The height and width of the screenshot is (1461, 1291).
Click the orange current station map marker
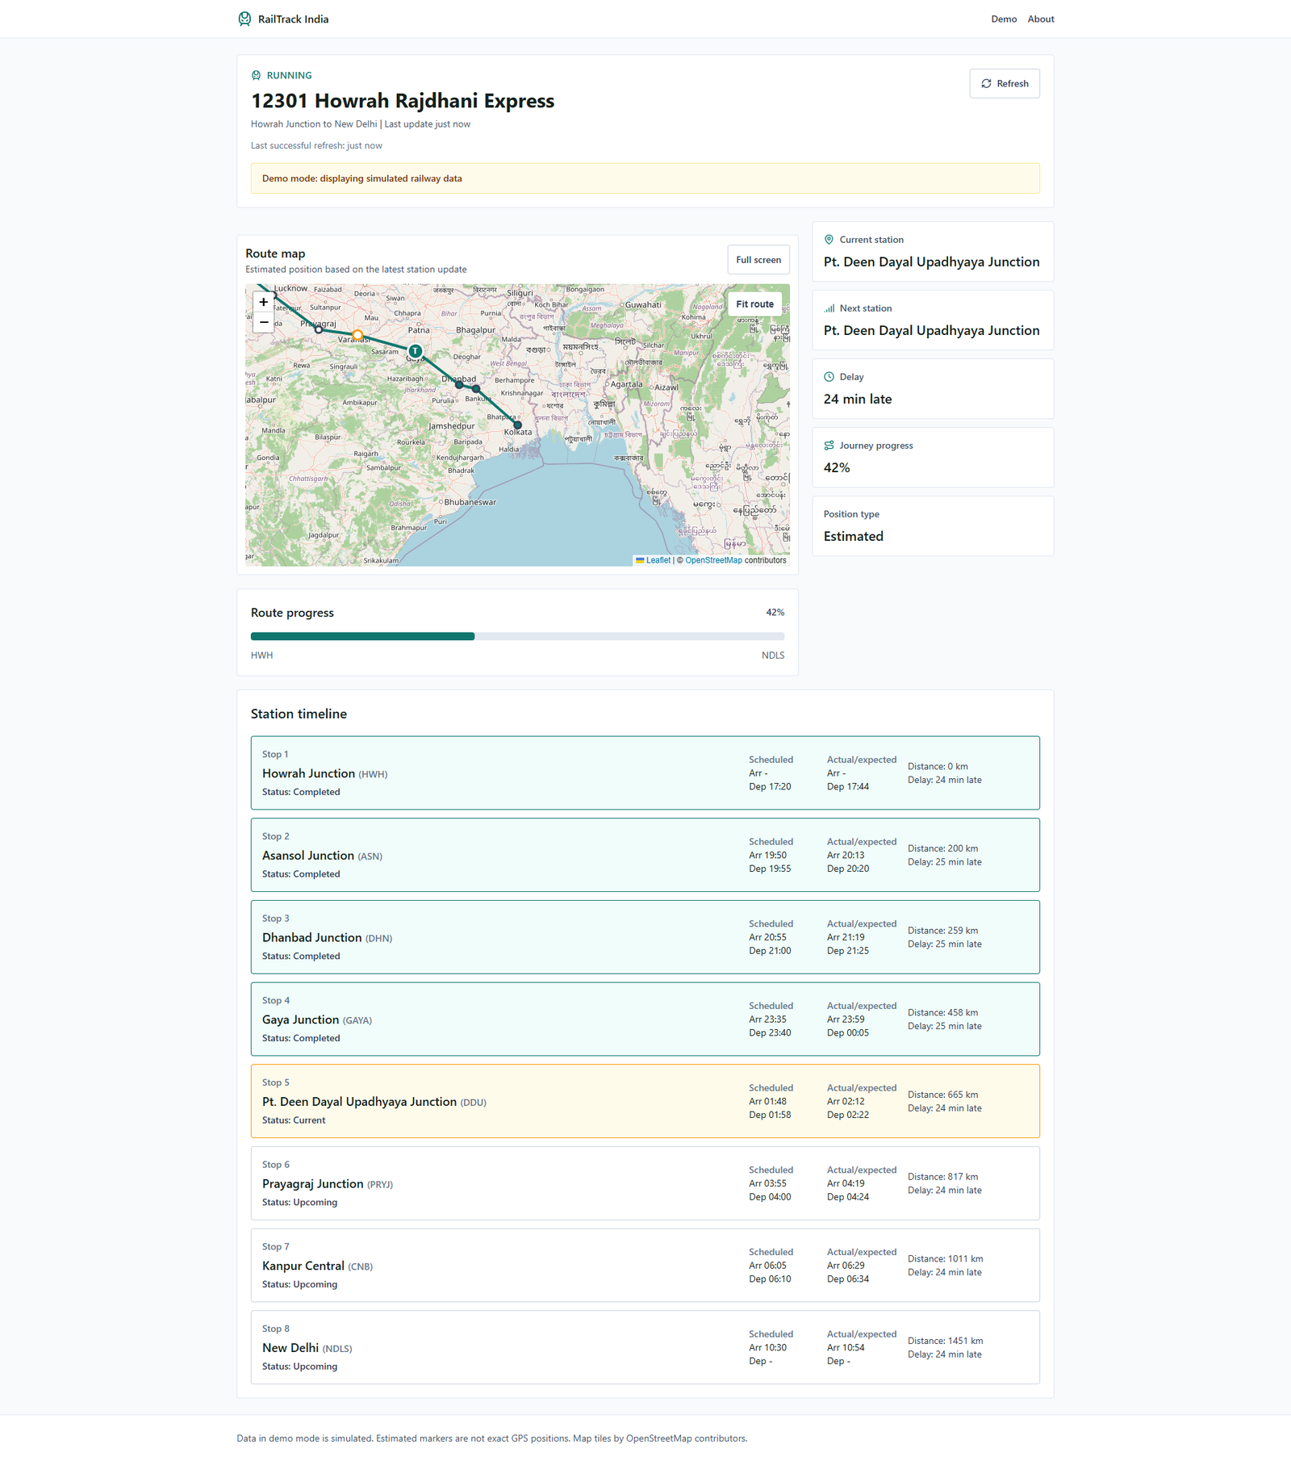357,334
